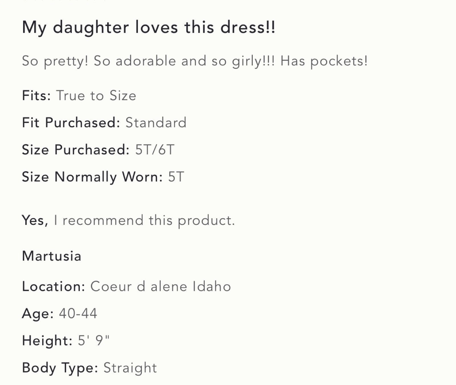Click 'Coeur d alene Idaho' location text

(160, 286)
